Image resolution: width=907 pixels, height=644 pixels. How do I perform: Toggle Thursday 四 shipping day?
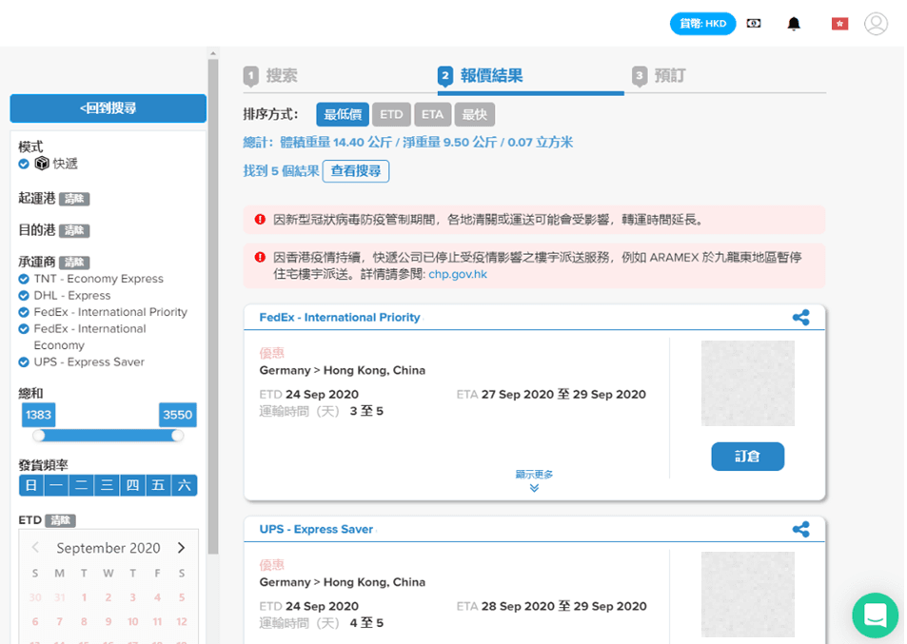click(x=133, y=485)
